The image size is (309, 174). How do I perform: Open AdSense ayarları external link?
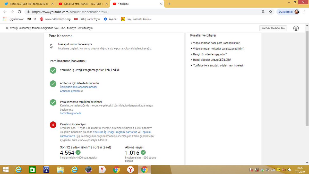click(x=71, y=91)
